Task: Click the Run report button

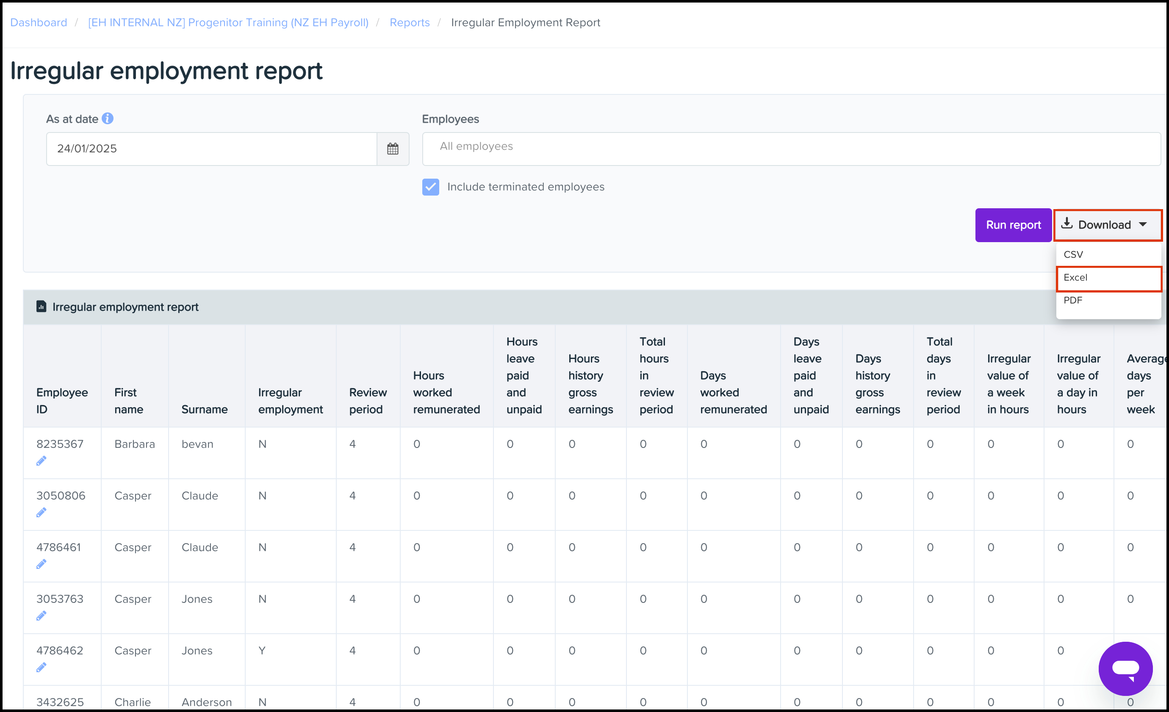Action: point(1014,225)
